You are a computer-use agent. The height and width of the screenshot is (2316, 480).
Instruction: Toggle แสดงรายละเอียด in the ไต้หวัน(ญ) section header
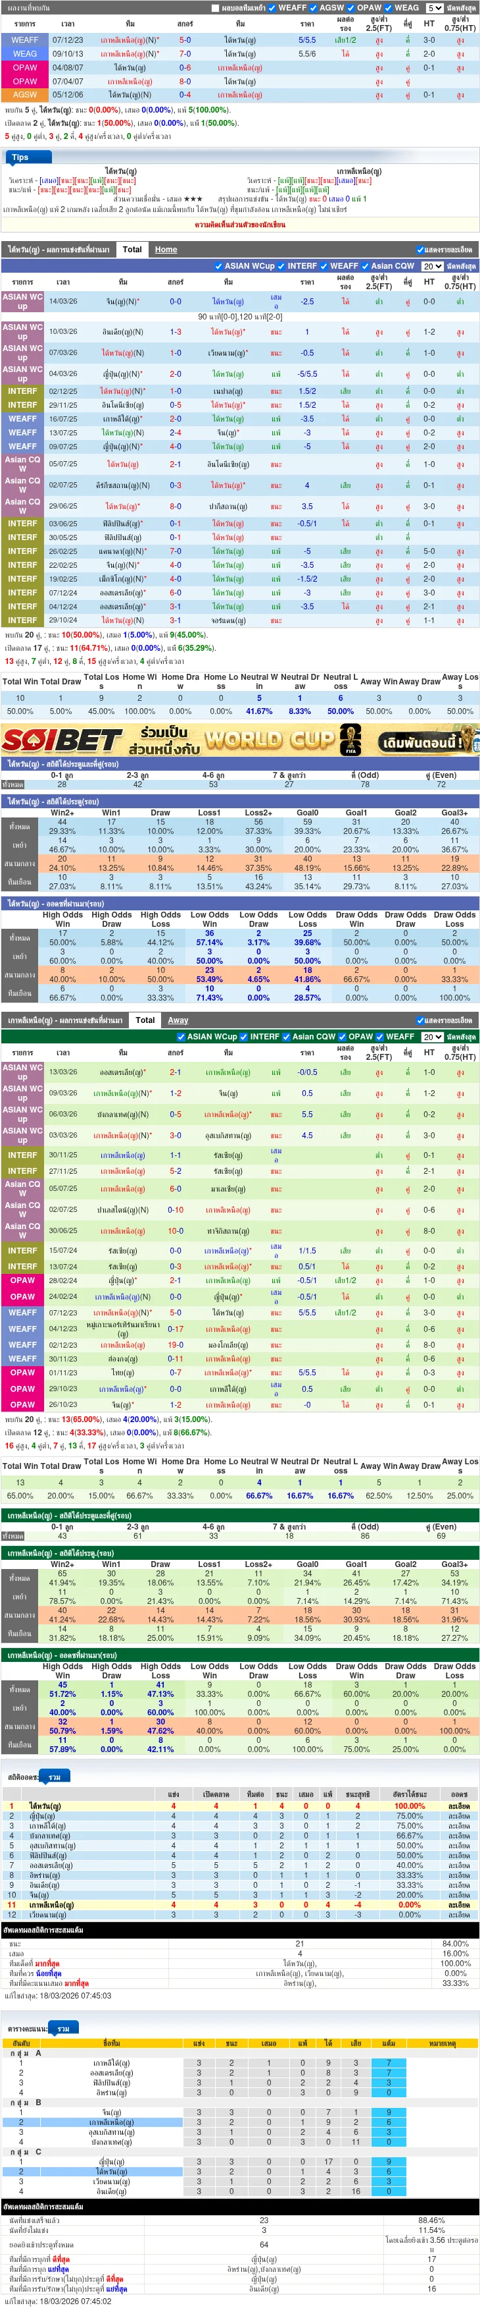tap(420, 250)
